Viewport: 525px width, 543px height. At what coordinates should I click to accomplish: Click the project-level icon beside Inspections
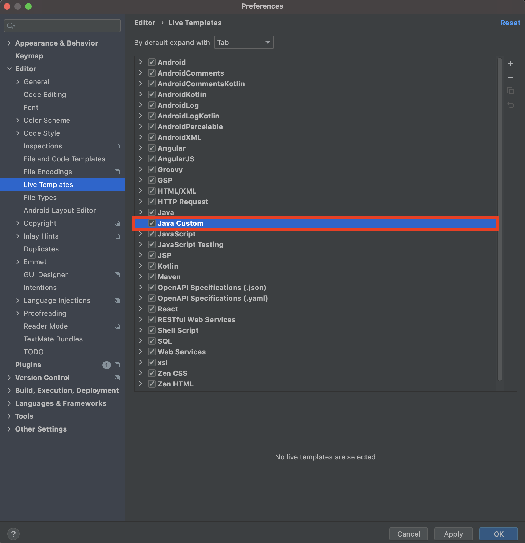tap(117, 146)
